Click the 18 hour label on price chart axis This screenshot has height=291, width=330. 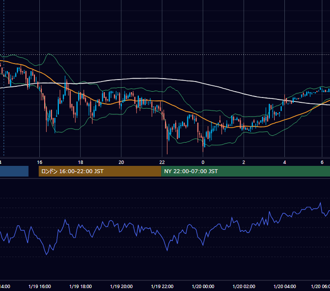pyautogui.click(x=81, y=162)
